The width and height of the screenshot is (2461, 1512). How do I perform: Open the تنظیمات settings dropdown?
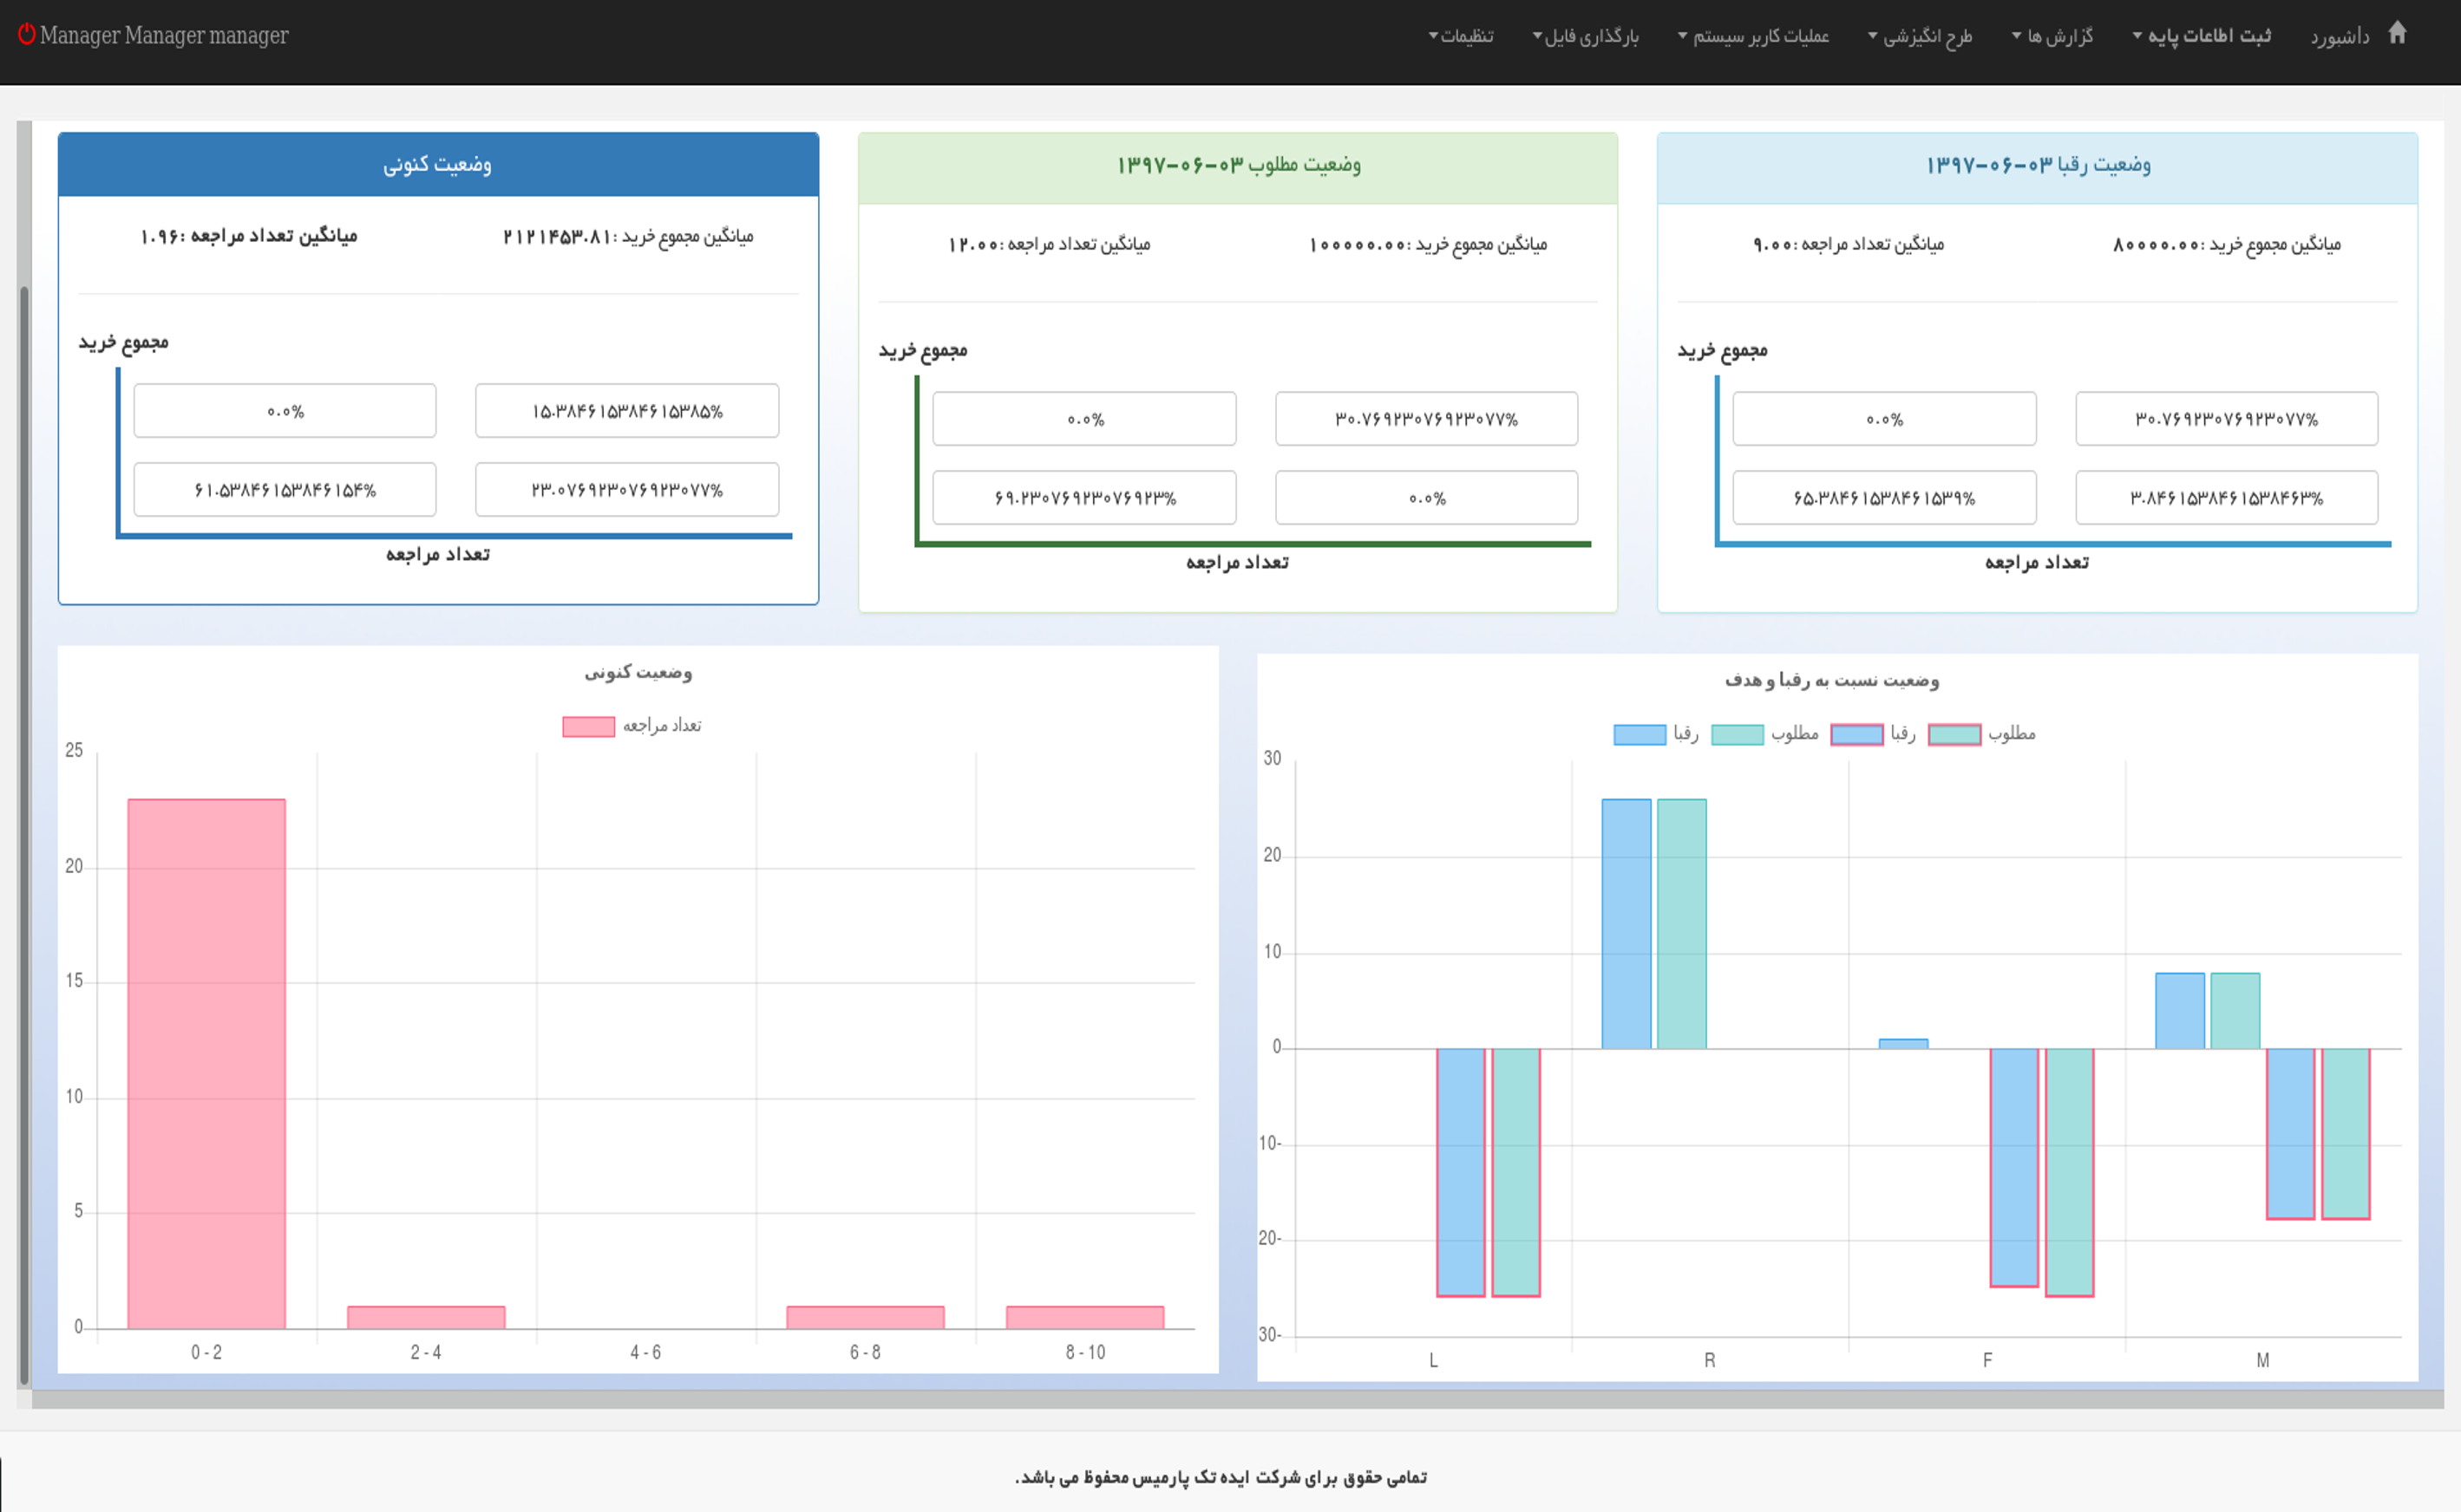click(1461, 36)
